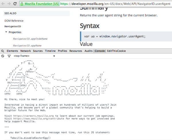Open the top frame selector dropdown

34,56
